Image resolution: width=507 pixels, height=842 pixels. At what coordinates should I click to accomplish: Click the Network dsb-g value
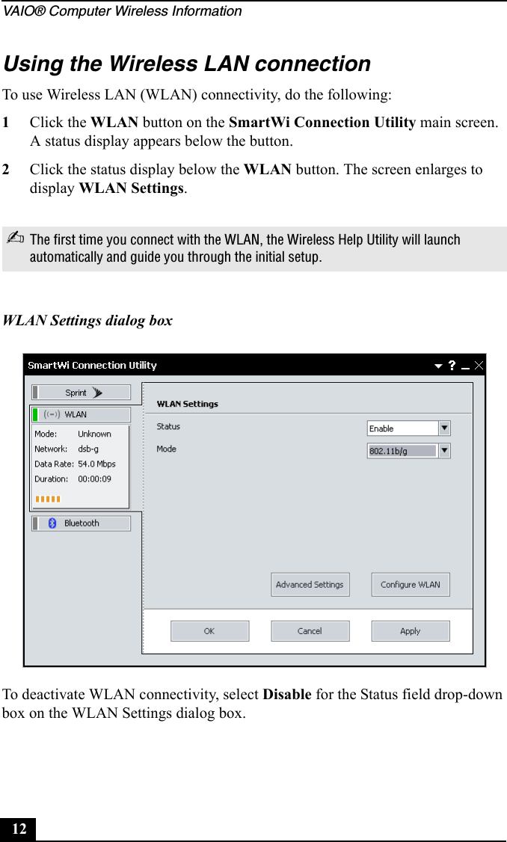pyautogui.click(x=88, y=449)
